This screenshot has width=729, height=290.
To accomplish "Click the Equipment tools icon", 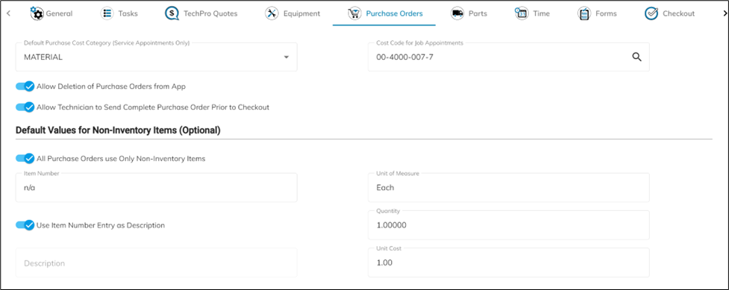I will (272, 13).
